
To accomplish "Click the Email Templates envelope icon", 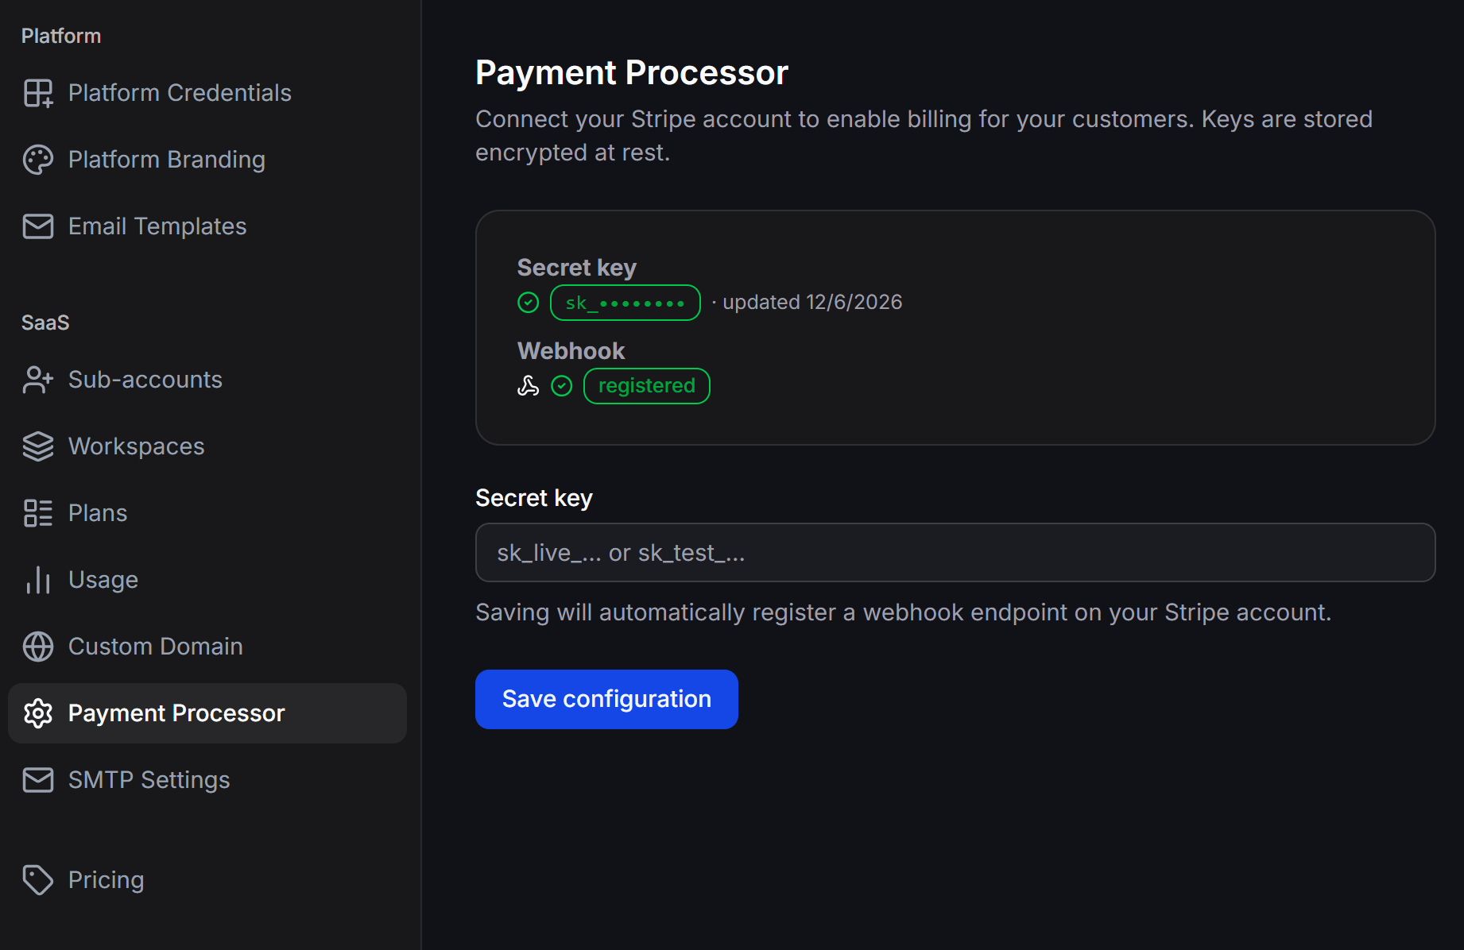I will (38, 226).
